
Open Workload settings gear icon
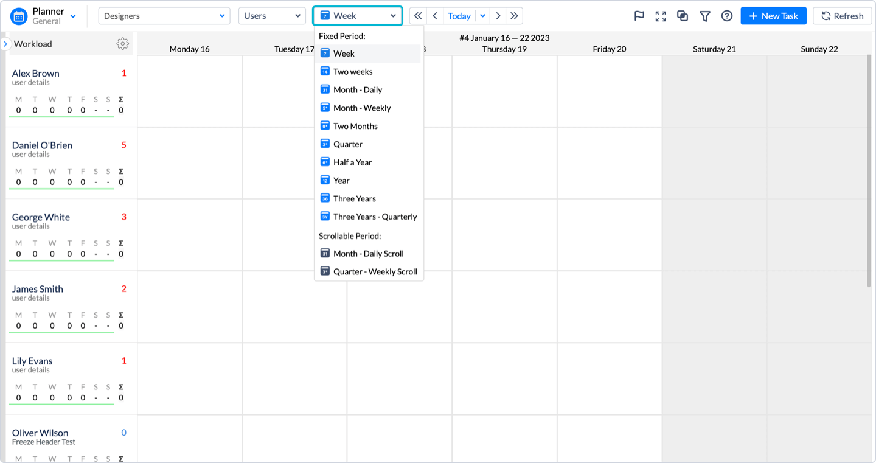[x=122, y=44]
